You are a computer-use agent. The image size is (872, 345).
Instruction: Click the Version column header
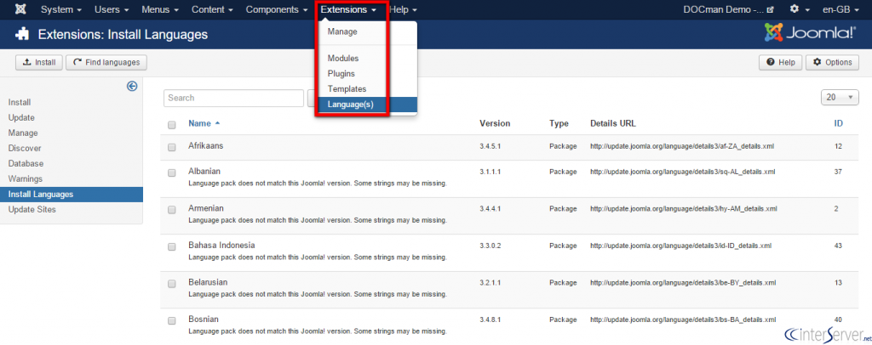(x=495, y=123)
